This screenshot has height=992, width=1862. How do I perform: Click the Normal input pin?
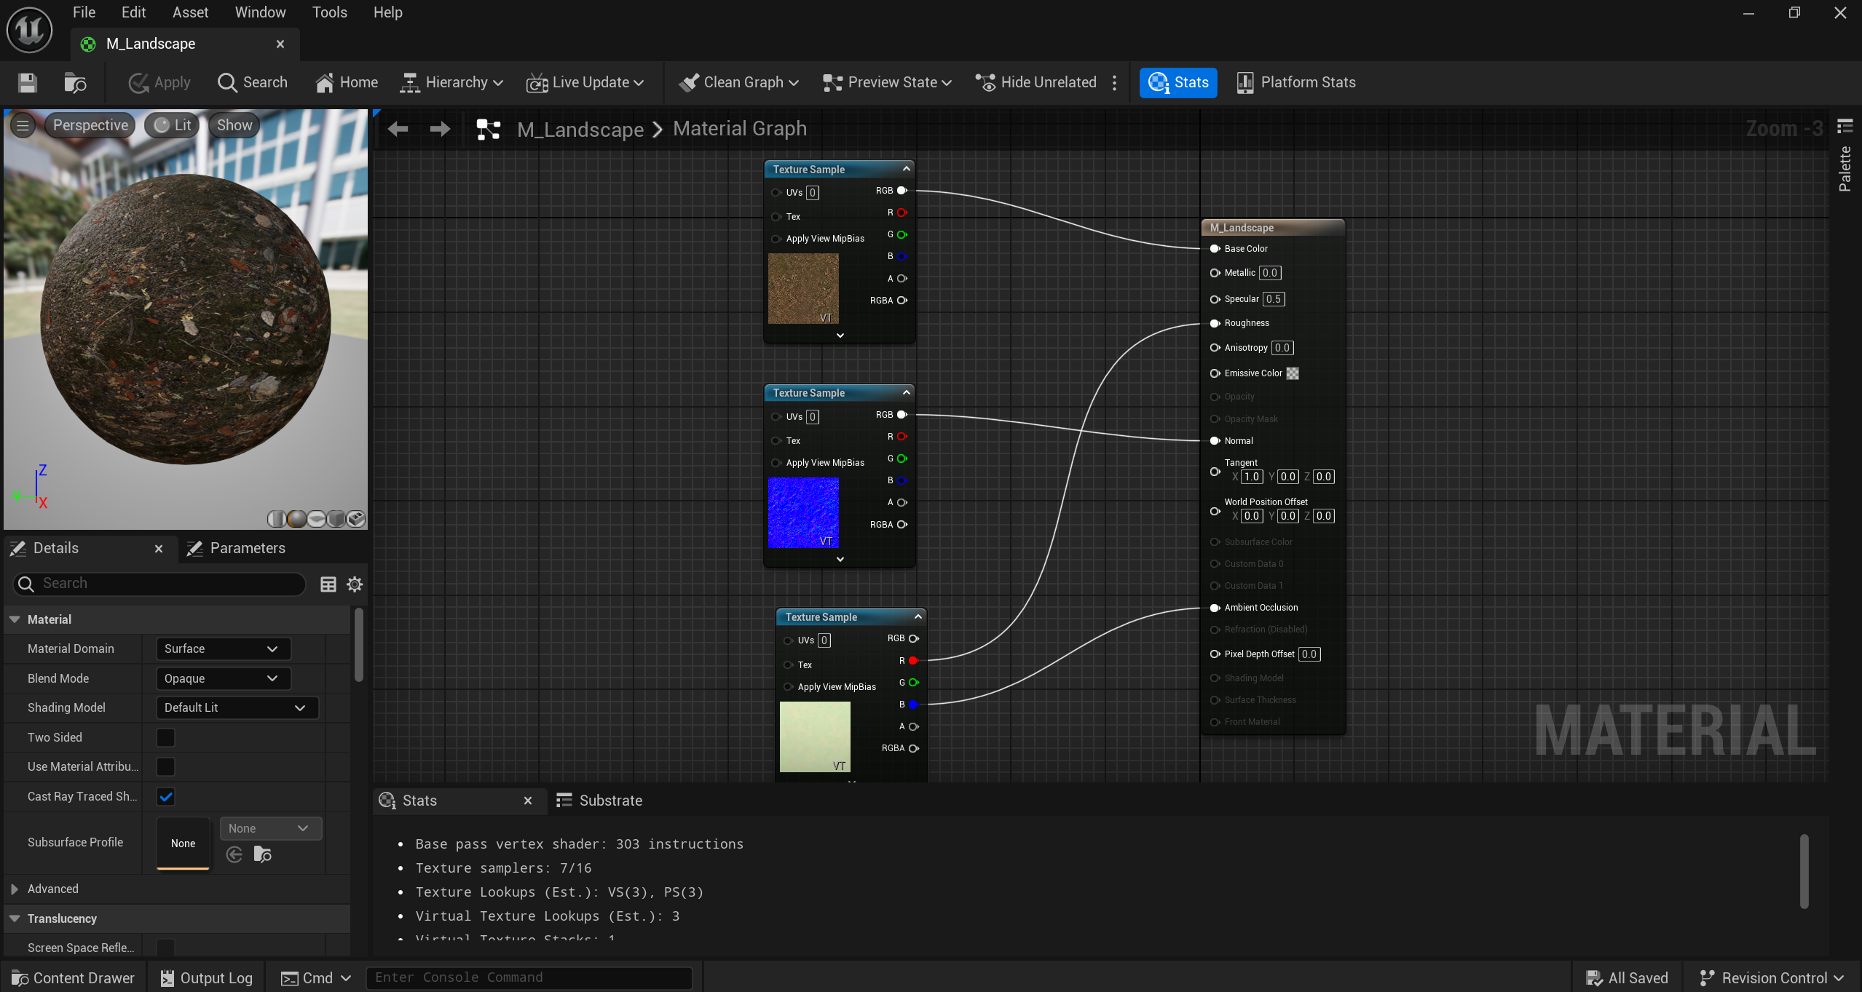(x=1215, y=440)
